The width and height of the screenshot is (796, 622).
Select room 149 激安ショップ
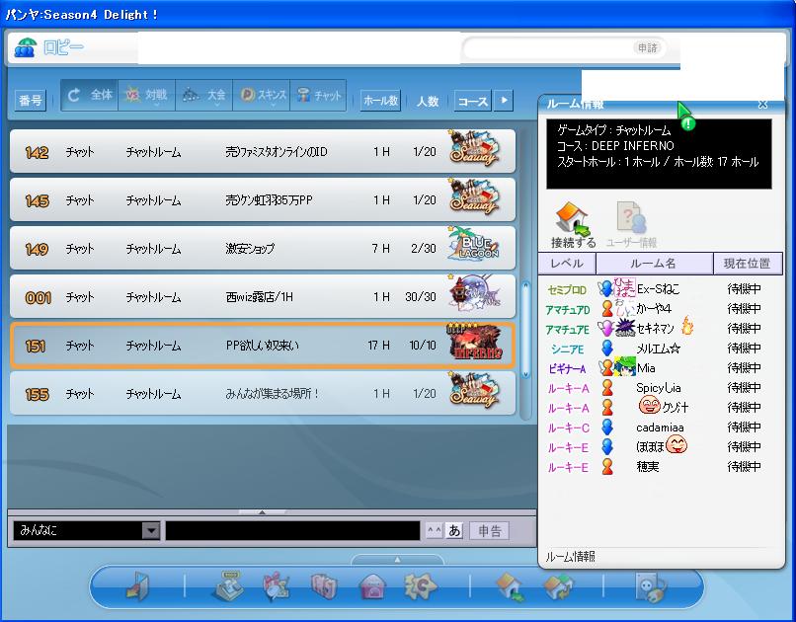click(263, 248)
